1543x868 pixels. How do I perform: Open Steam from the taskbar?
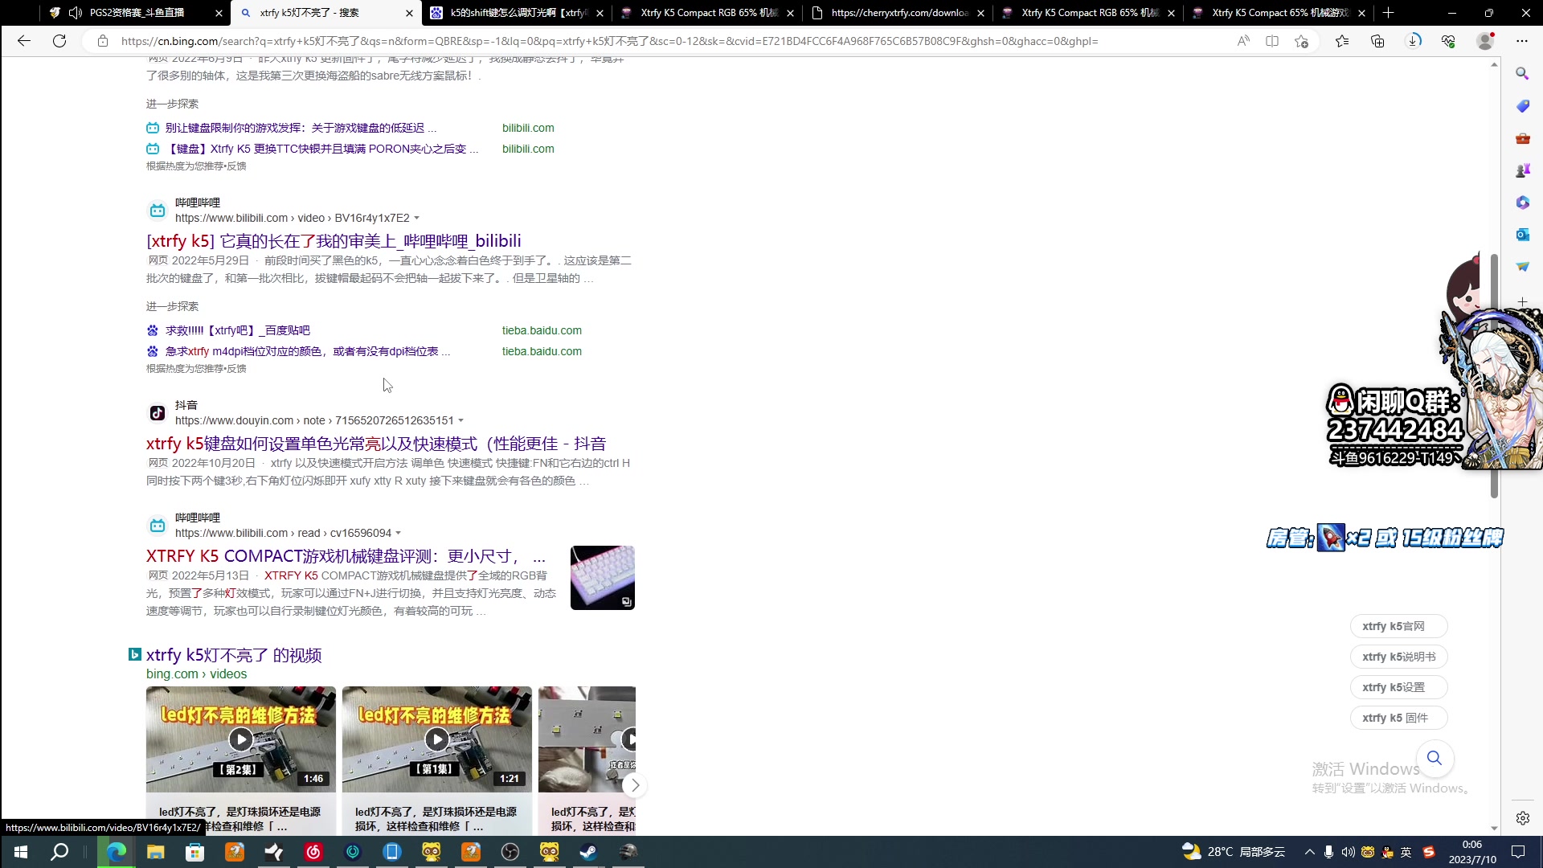click(588, 852)
